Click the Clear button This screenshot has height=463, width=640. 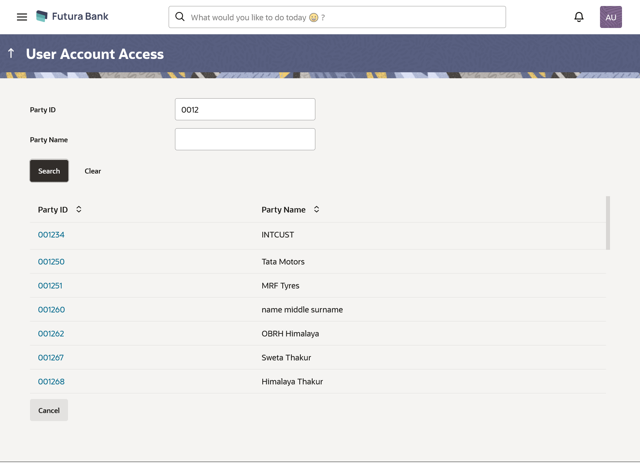(93, 171)
